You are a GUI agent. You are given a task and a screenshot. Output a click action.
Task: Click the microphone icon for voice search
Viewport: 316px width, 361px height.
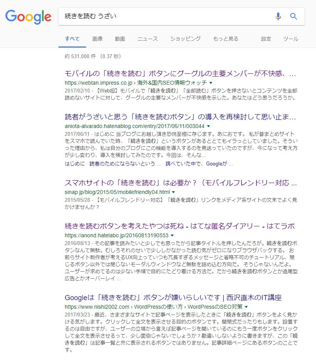pyautogui.click(x=277, y=16)
